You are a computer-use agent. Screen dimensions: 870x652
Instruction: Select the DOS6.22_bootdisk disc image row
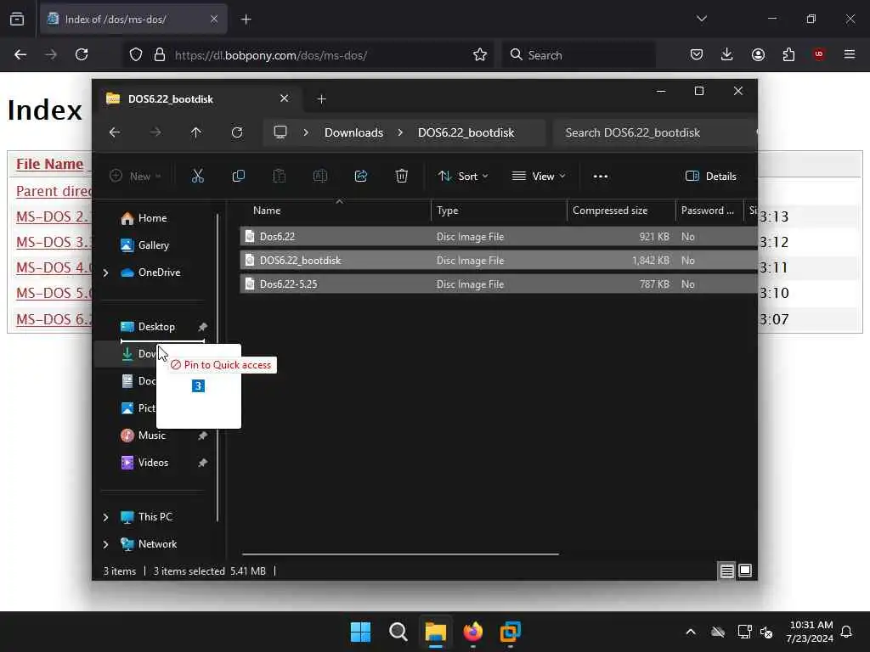498,261
